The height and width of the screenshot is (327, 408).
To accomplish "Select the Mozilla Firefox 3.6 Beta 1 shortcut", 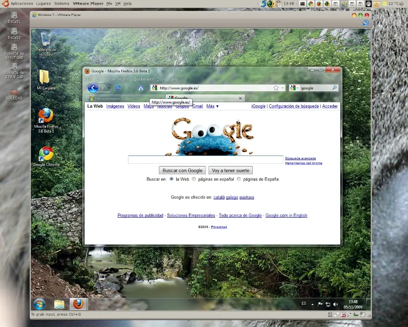I will pyautogui.click(x=46, y=120).
